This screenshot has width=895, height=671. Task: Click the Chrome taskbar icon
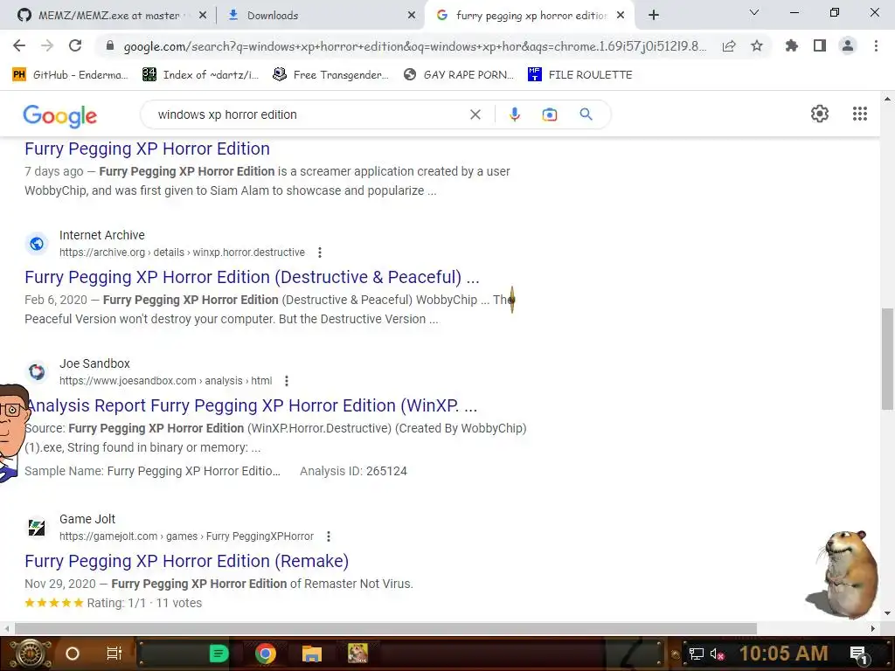(266, 654)
